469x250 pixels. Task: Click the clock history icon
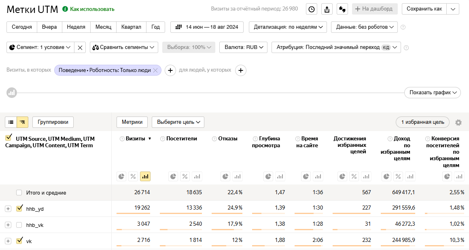coord(311,9)
